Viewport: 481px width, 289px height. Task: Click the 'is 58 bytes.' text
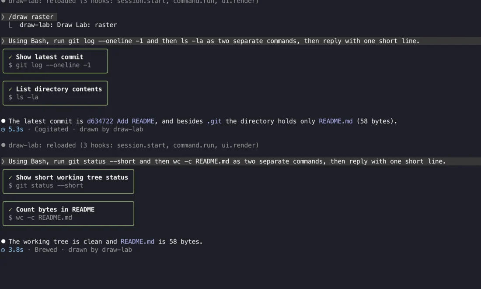point(180,242)
